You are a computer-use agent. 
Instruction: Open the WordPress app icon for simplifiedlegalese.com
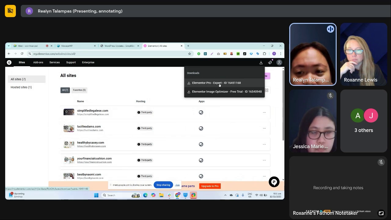pos(201,112)
